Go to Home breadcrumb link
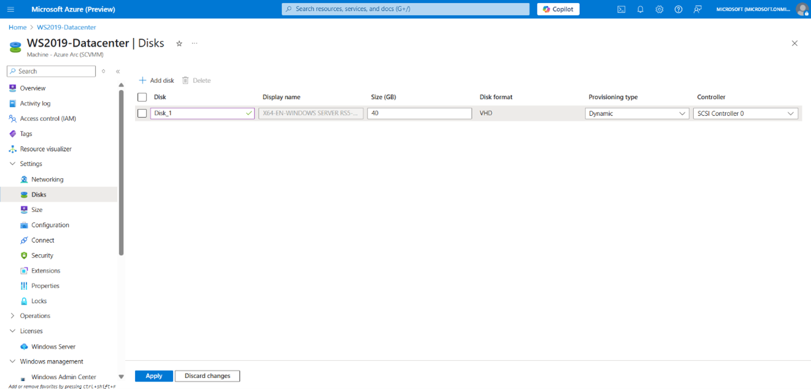This screenshot has height=389, width=811. (x=17, y=27)
